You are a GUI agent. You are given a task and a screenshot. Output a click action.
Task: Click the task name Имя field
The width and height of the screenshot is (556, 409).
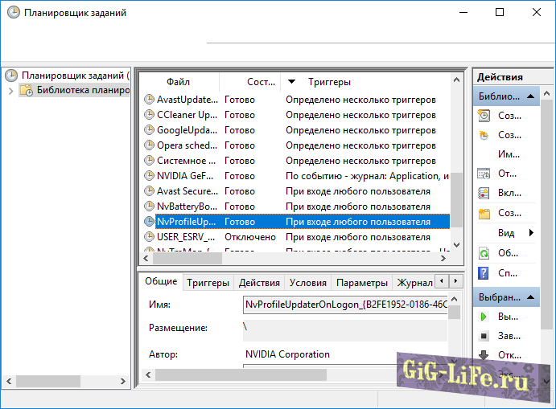pos(344,305)
